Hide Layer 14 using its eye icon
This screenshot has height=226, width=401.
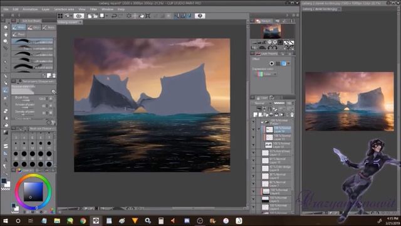[x=253, y=130]
